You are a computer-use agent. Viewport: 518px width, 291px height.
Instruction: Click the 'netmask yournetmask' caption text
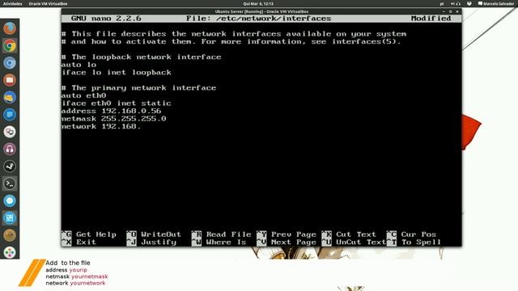pos(77,276)
